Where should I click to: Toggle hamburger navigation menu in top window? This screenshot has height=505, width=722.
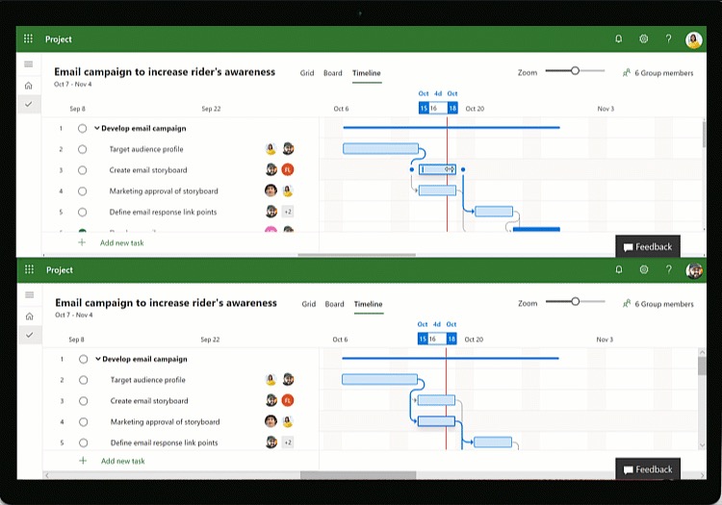(x=29, y=63)
